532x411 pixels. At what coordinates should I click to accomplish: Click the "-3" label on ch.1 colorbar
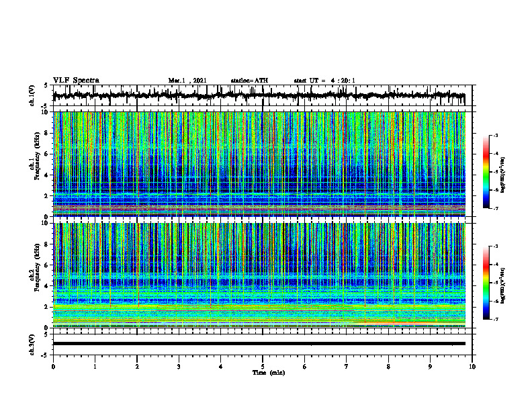495,136
